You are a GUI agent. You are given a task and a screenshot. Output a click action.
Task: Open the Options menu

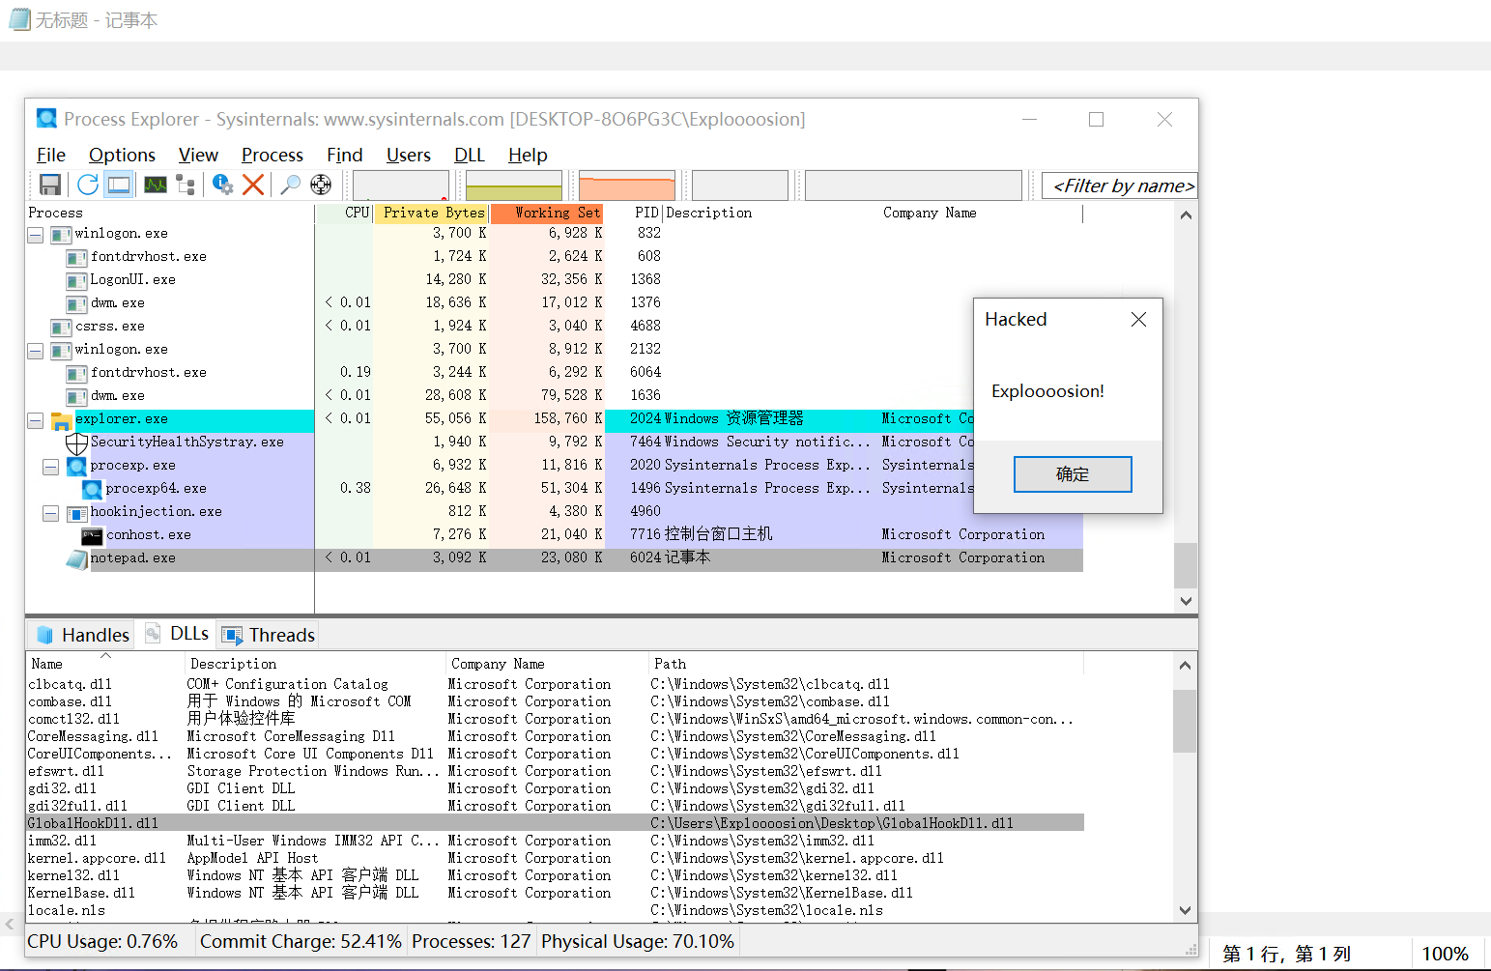pyautogui.click(x=122, y=155)
